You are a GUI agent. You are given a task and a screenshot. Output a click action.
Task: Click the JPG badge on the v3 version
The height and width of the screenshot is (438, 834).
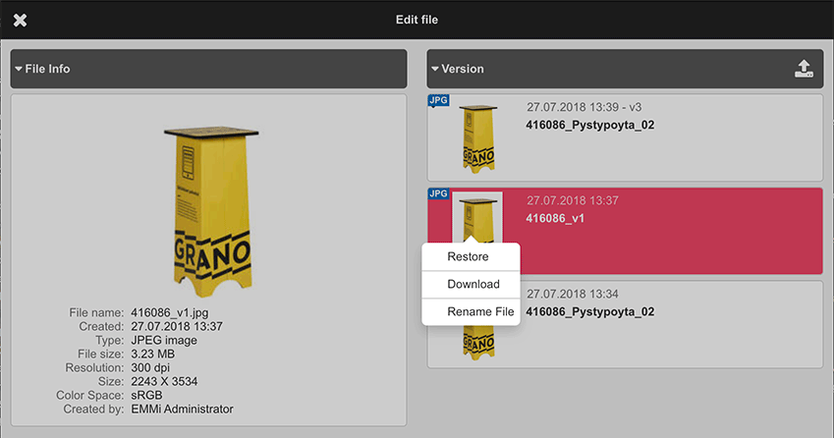coord(438,100)
